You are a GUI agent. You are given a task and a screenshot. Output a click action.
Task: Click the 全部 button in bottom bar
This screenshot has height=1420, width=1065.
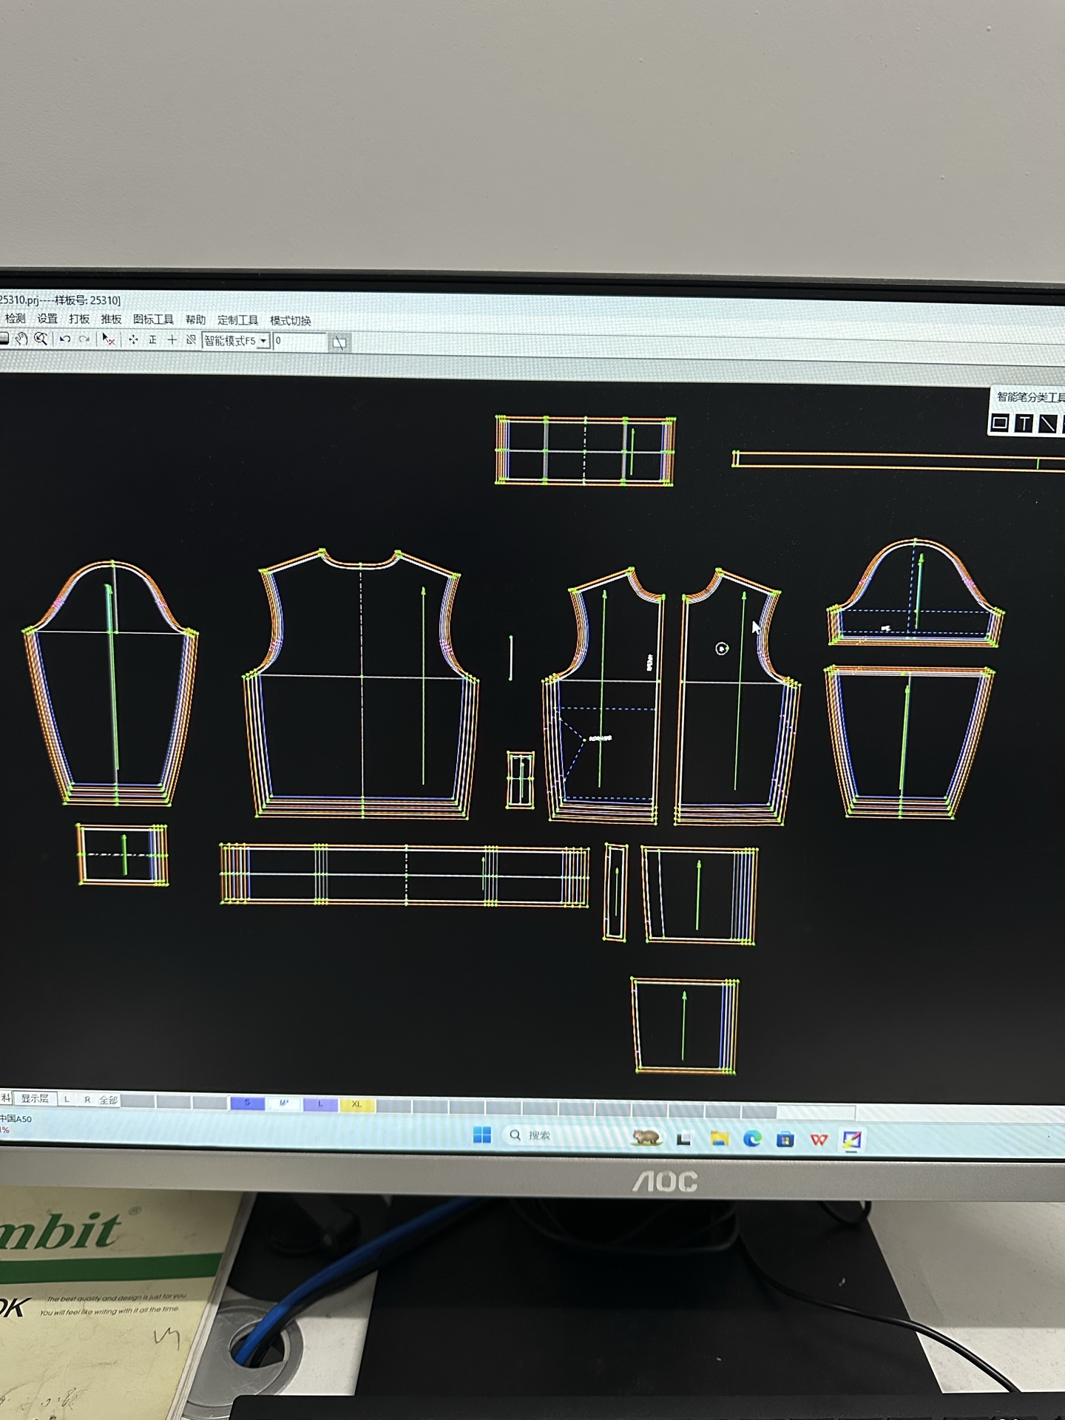[x=109, y=1100]
